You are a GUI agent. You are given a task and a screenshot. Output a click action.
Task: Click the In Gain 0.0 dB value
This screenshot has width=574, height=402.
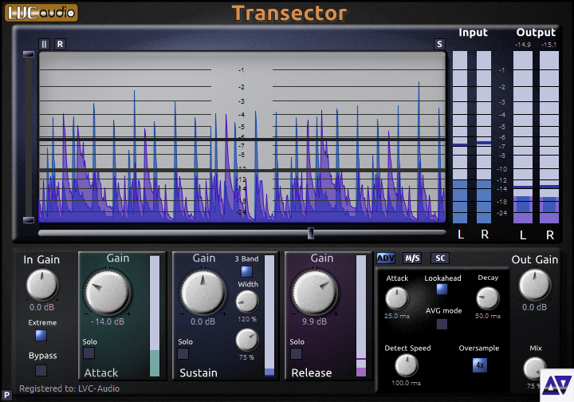pos(41,307)
